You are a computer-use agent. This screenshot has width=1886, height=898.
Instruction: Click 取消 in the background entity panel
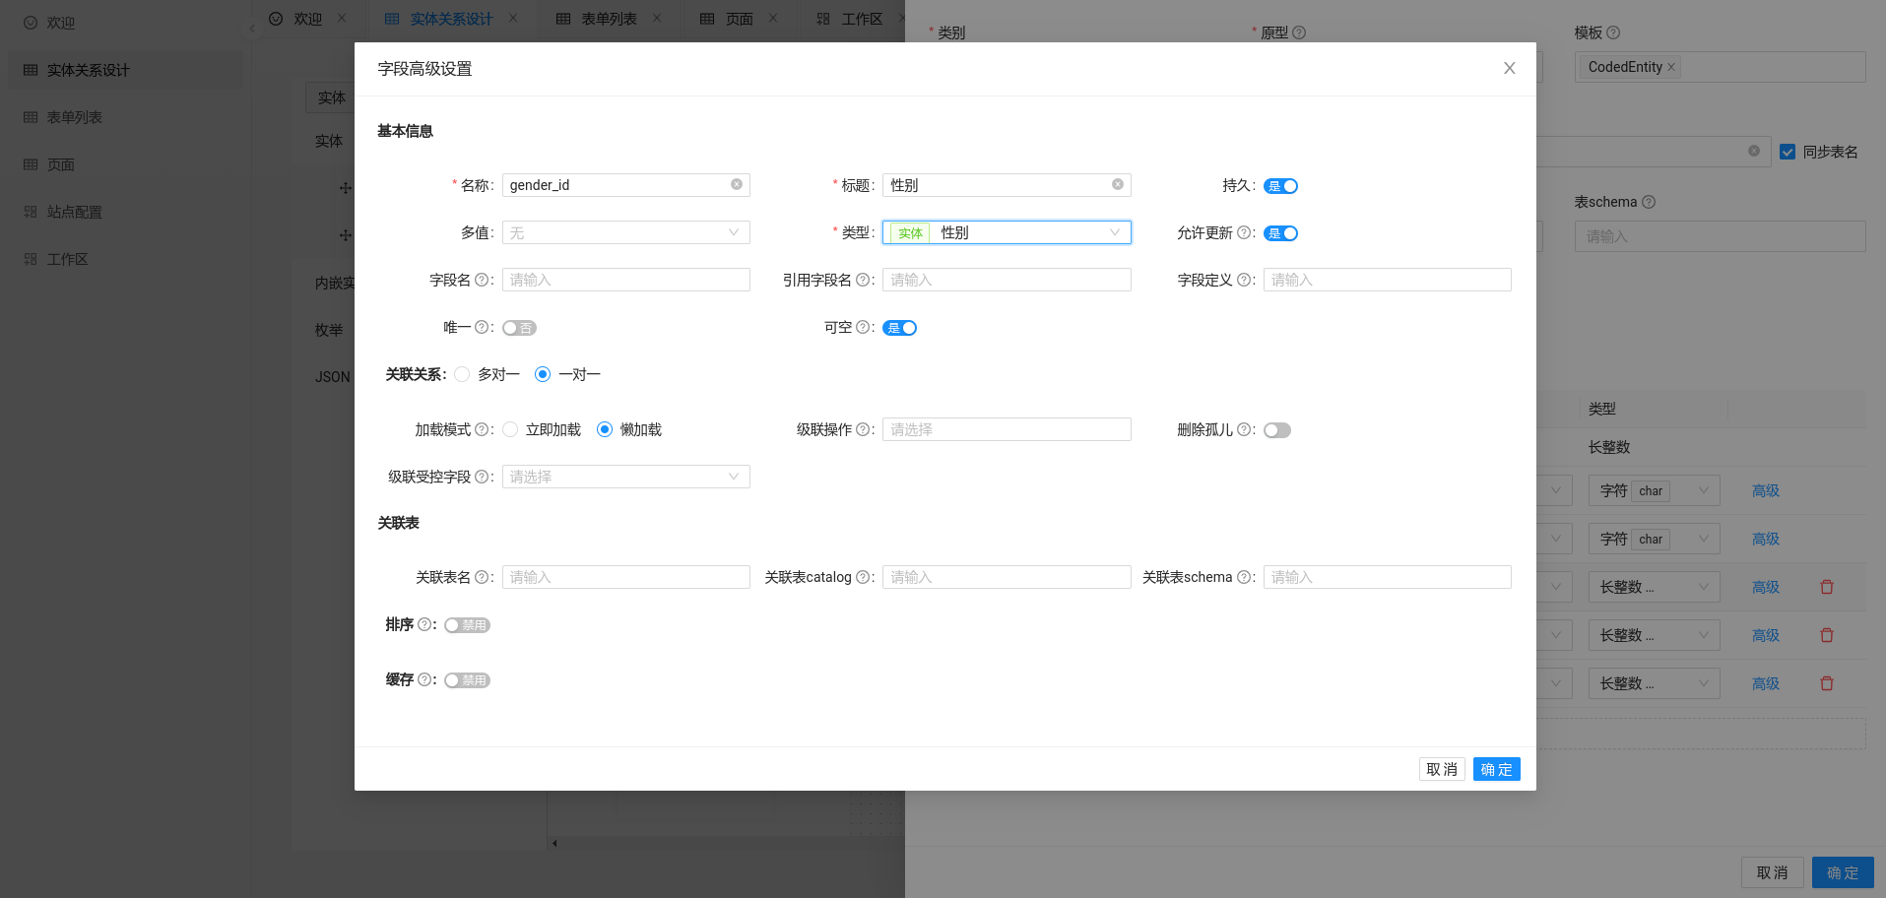1772,872
